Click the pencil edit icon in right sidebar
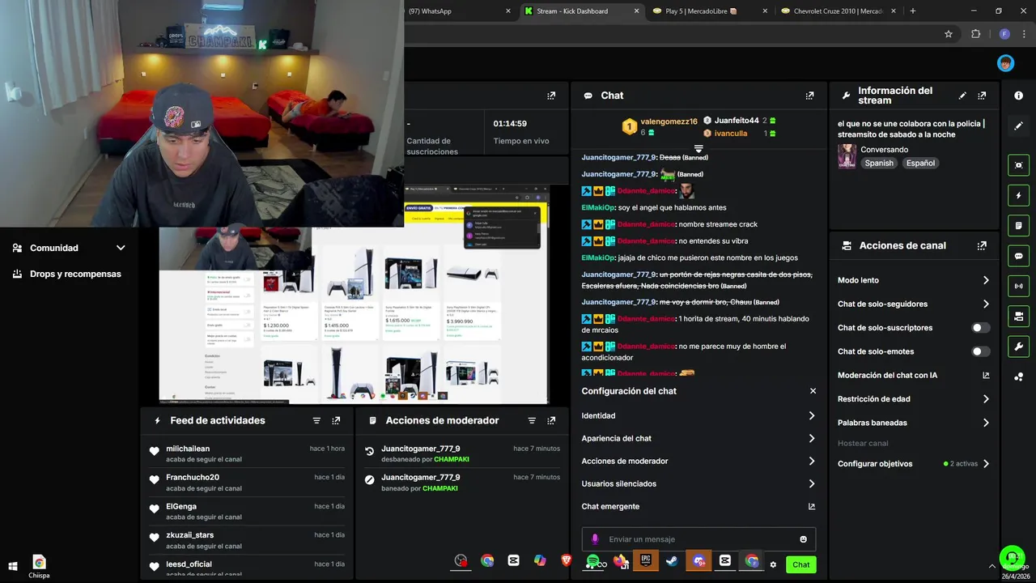 1018,126
